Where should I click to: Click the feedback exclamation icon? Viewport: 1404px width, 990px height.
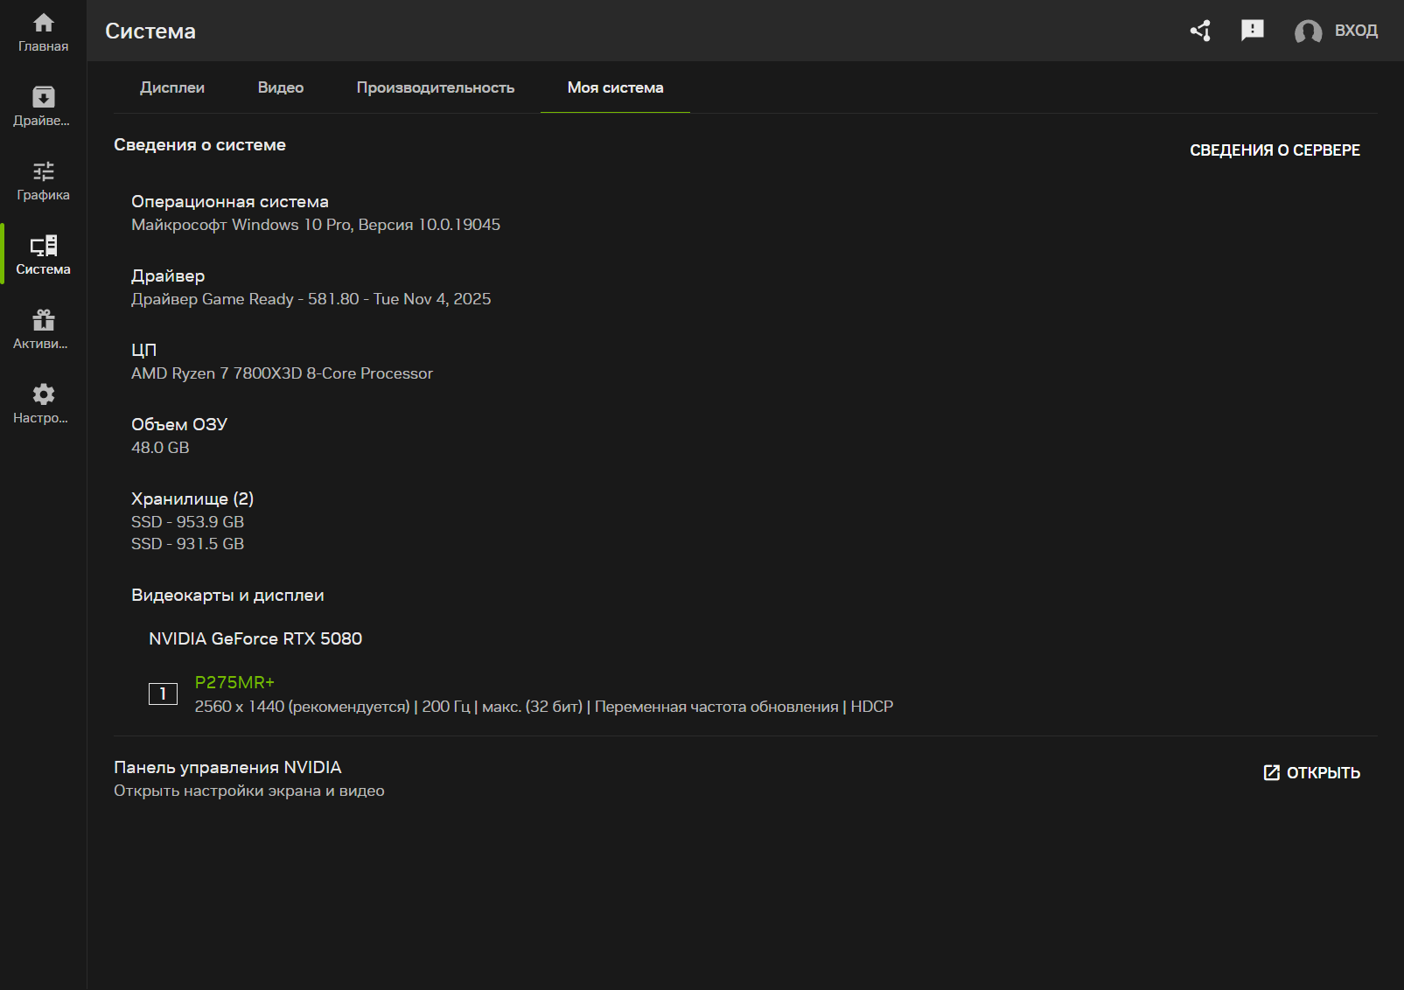(1252, 31)
